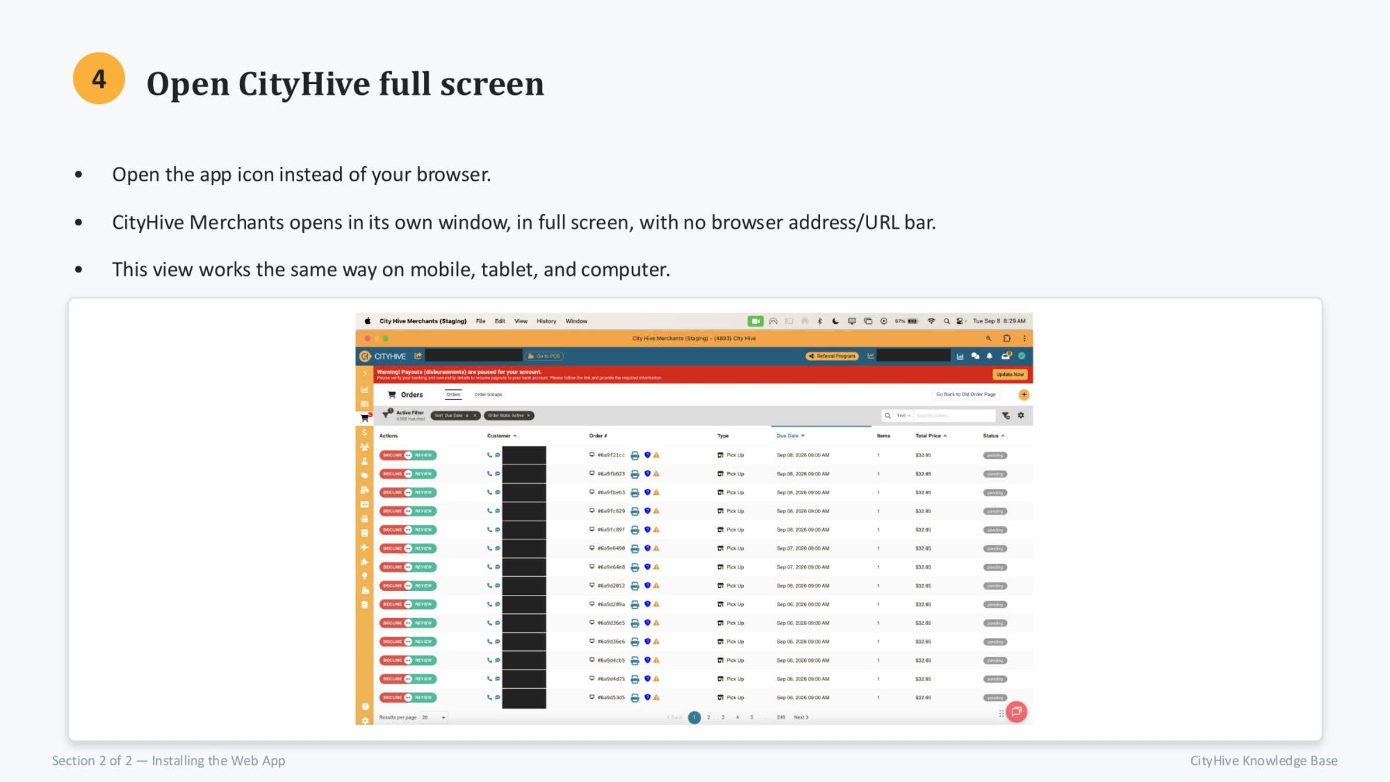Click the Search orders input field
Screen dimensions: 1390x782
click(x=954, y=415)
